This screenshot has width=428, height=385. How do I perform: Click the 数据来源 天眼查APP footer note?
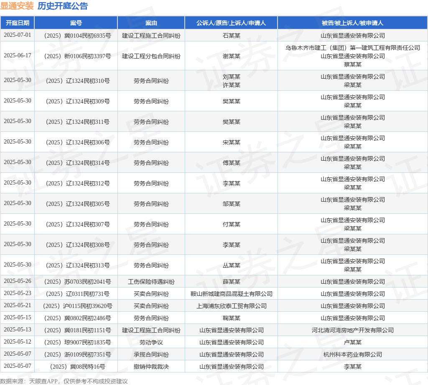tap(64, 381)
